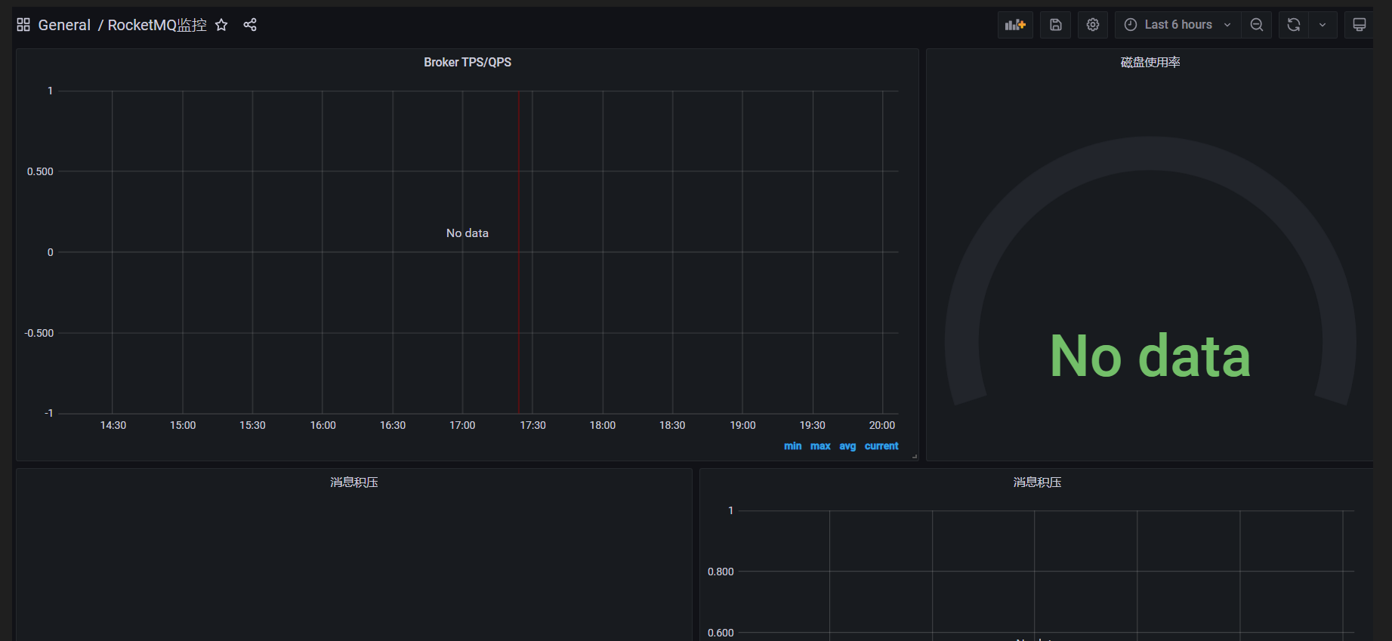
Task: Open the right 消息积压 panel title menu
Action: (1038, 482)
